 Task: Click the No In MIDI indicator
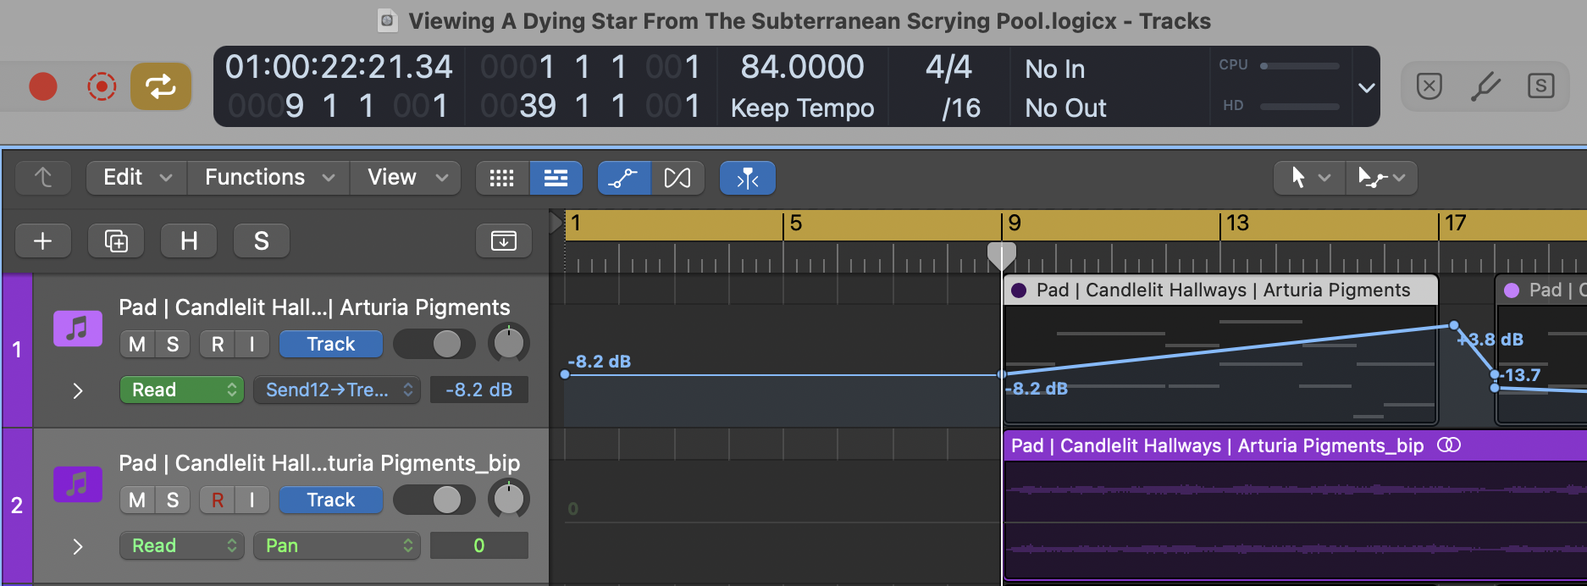coord(1054,69)
